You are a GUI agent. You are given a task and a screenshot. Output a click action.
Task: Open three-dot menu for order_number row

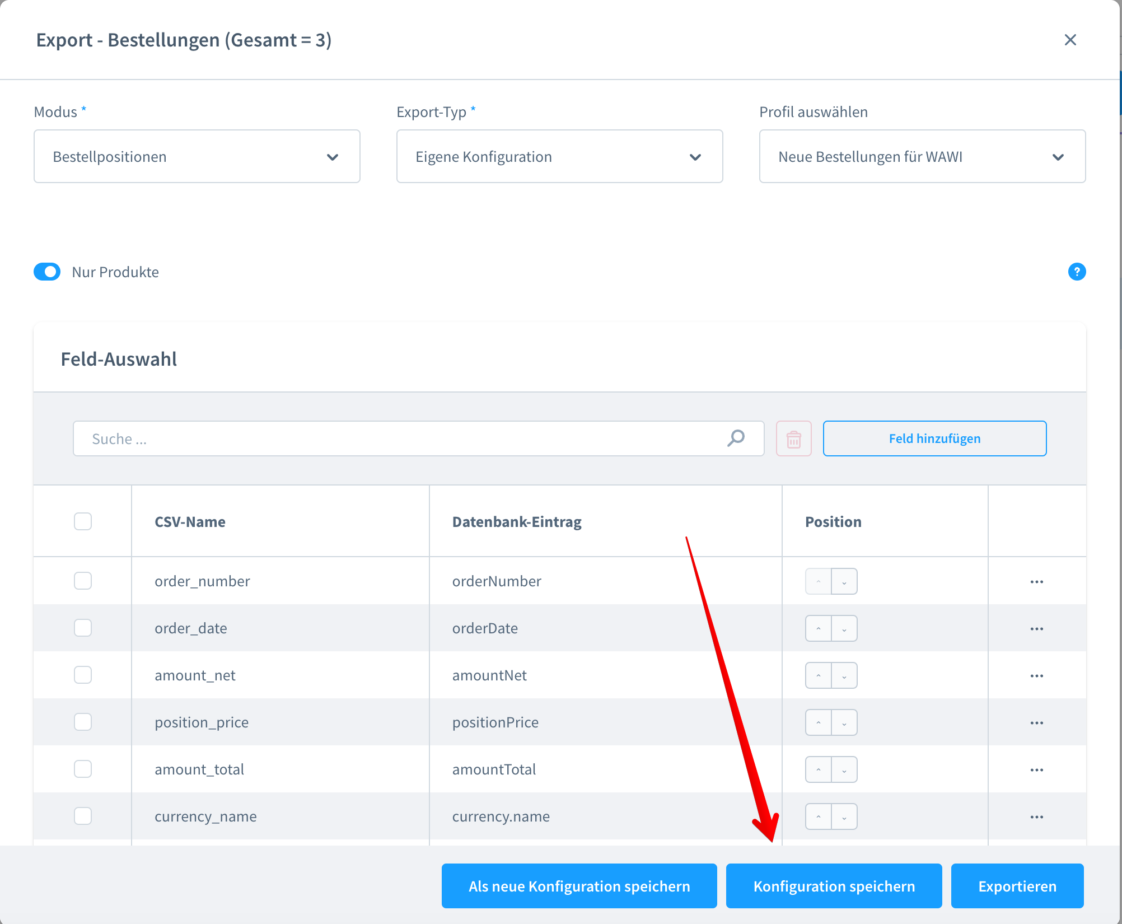(1036, 582)
